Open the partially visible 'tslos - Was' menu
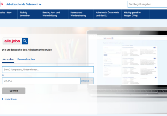 point(9,14)
